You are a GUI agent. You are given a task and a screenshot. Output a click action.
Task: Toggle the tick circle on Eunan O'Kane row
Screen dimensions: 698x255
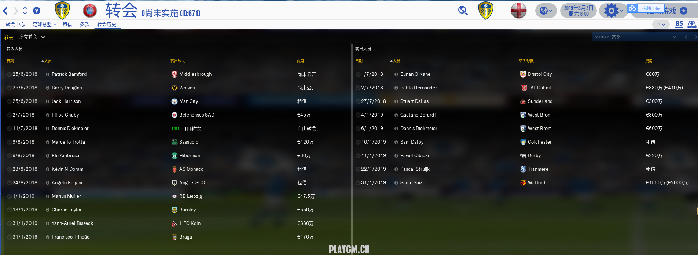(x=358, y=74)
